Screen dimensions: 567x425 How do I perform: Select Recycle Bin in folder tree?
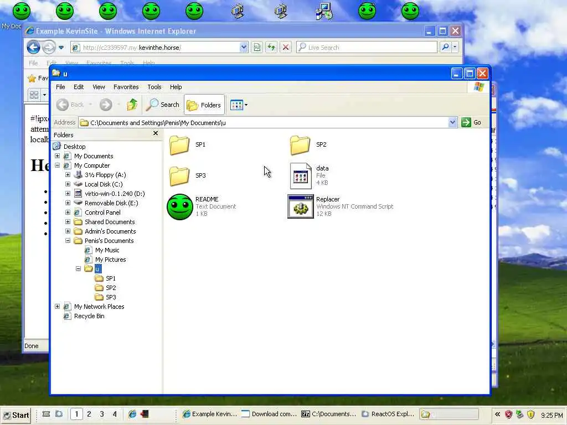click(x=89, y=316)
